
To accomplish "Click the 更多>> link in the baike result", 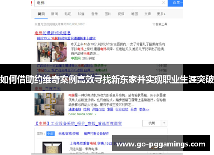I will [144, 110].
